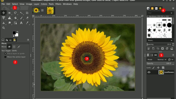Select the Color Picker eyedropper tool

tap(27, 23)
